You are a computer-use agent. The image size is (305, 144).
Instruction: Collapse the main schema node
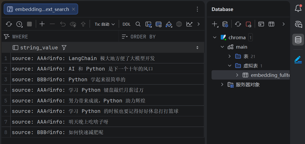pyautogui.click(x=222, y=47)
